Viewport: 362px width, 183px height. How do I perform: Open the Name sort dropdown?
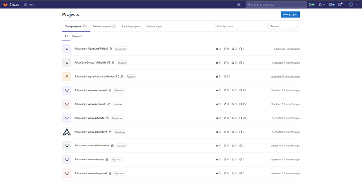tap(285, 26)
